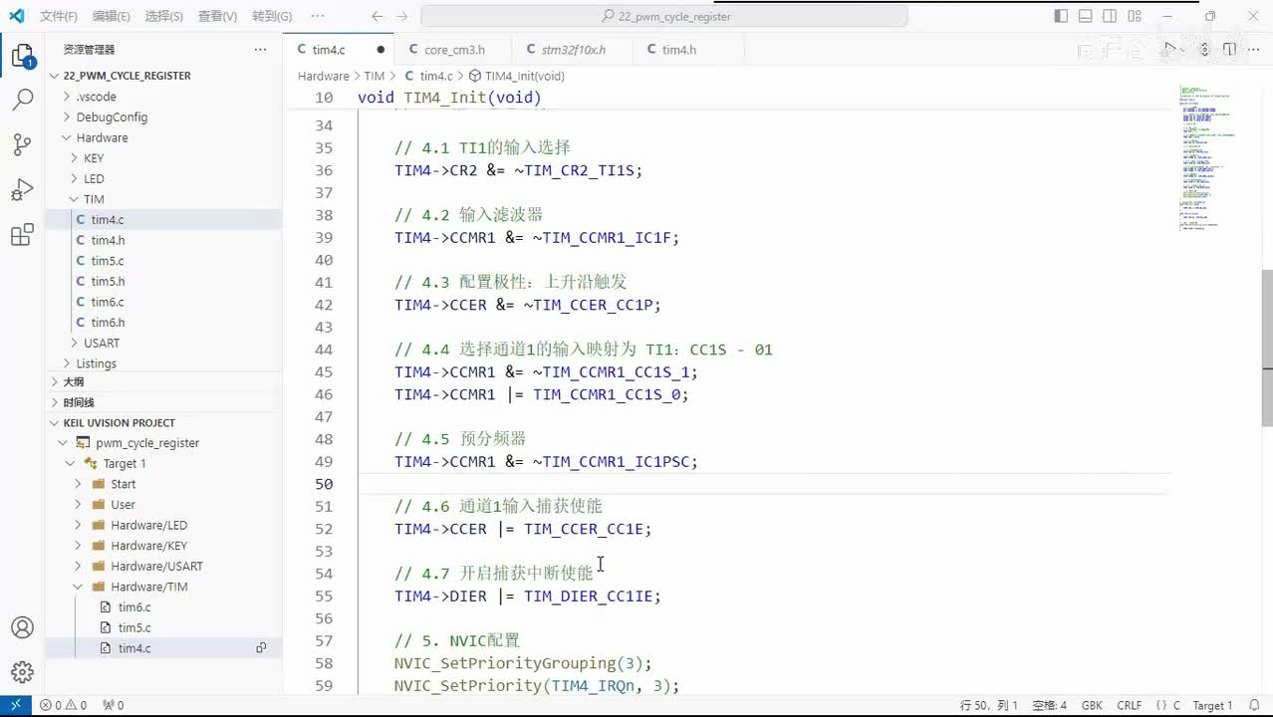Image resolution: width=1273 pixels, height=717 pixels.
Task: Open the Search view in the activity bar
Action: tap(22, 100)
